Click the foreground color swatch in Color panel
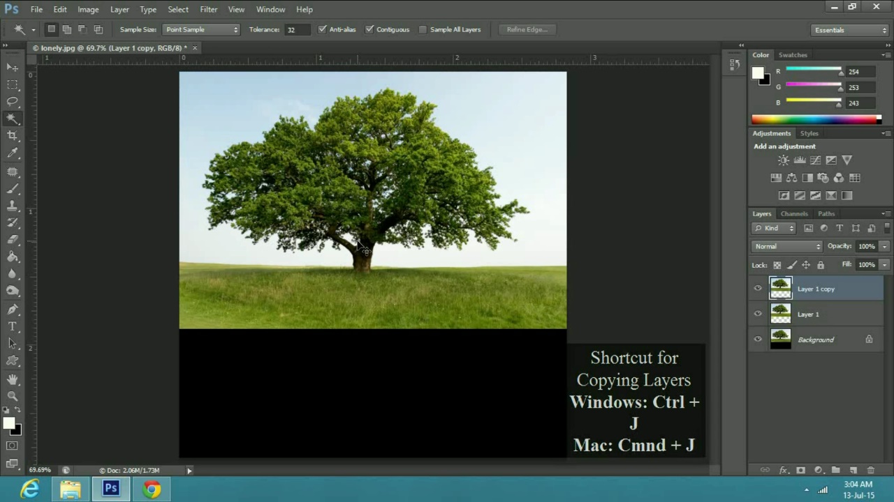Viewport: 894px width, 502px height. pos(758,73)
